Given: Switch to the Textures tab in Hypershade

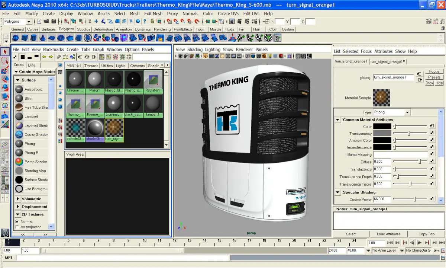Looking at the screenshot, I should [91, 66].
